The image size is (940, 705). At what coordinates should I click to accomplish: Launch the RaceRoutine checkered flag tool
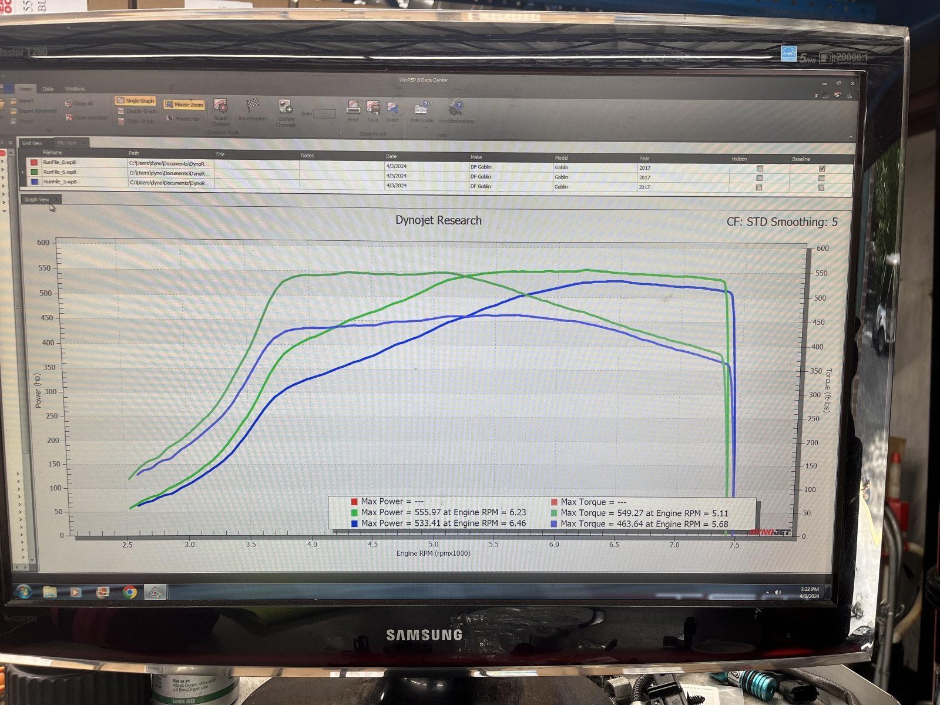pyautogui.click(x=252, y=110)
